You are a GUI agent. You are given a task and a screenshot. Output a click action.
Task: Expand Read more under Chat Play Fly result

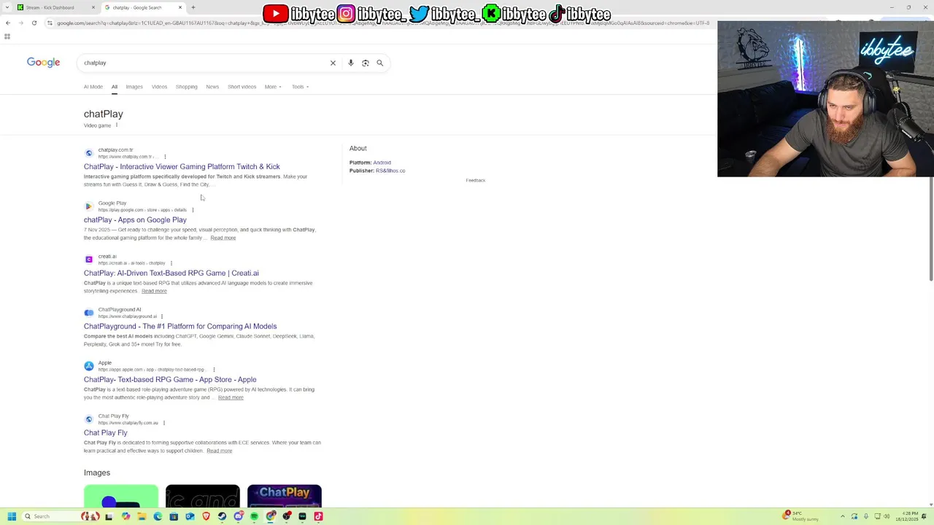(x=220, y=451)
